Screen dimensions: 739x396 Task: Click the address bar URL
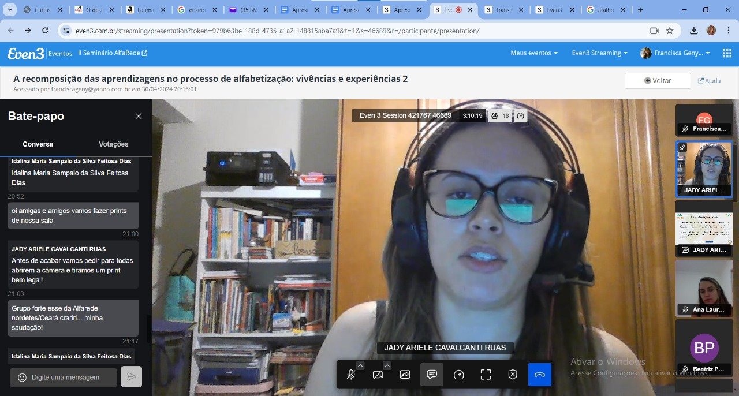tap(277, 31)
